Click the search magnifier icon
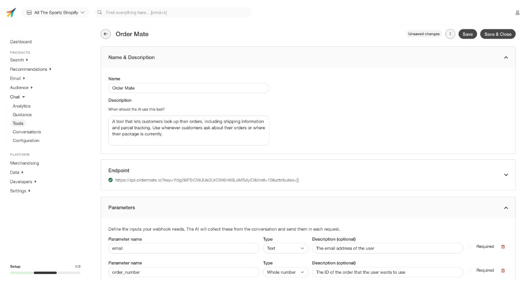The width and height of the screenshot is (523, 281). (x=100, y=13)
